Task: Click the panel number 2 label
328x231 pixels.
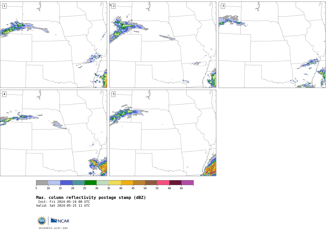Action: point(114,6)
